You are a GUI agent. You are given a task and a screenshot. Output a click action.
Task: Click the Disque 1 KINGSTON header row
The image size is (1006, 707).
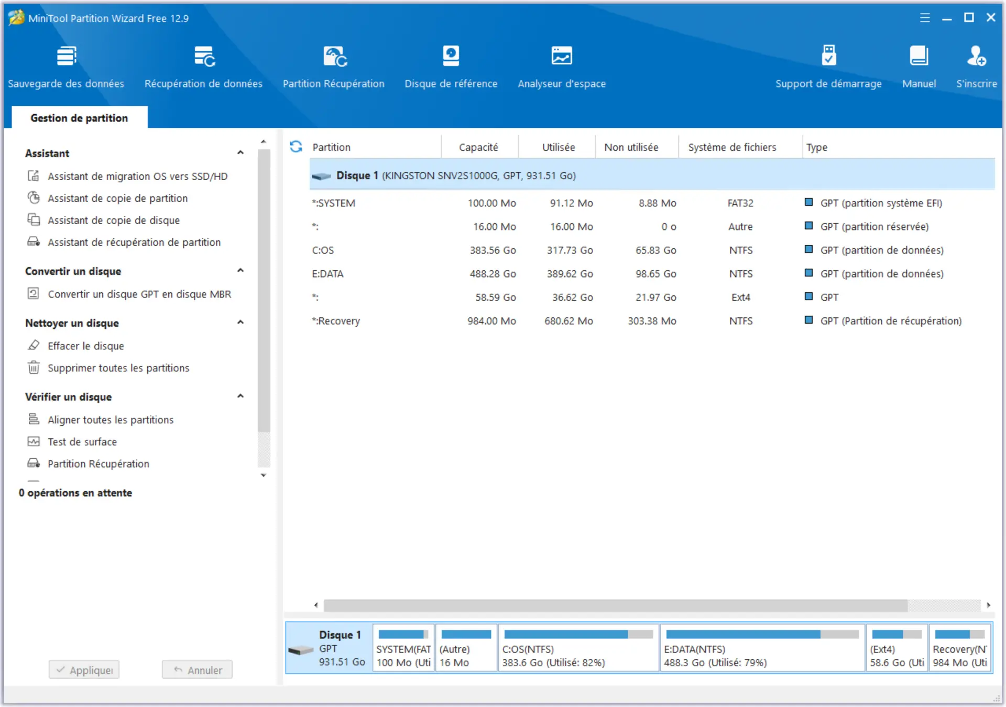[x=652, y=175]
